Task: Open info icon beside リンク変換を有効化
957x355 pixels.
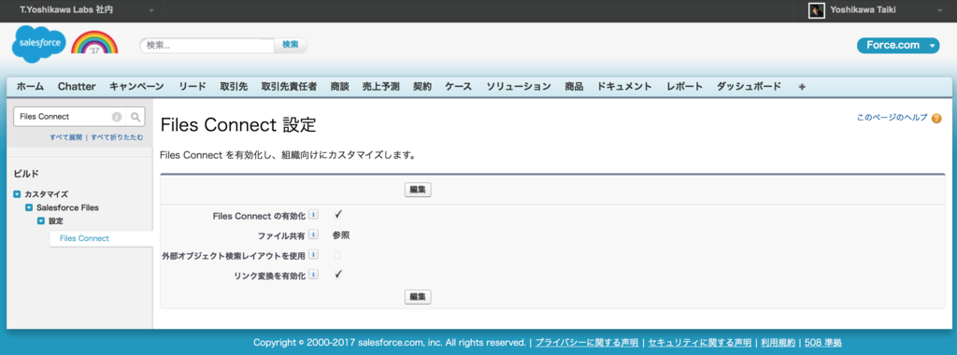Action: click(x=313, y=275)
